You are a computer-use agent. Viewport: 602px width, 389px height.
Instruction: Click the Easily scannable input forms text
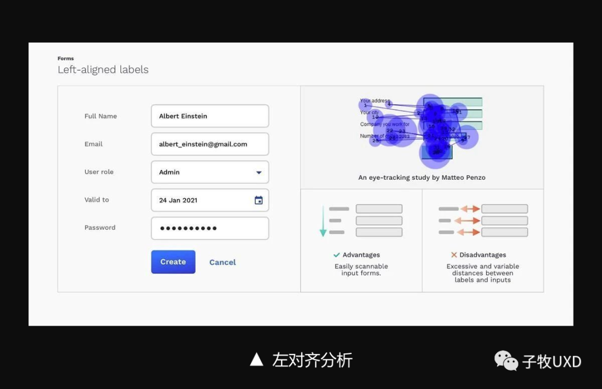tap(361, 269)
